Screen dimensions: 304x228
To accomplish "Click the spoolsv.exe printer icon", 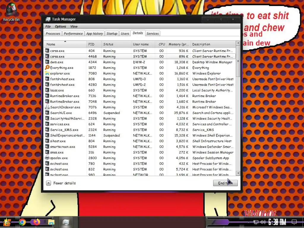I will (47, 158).
